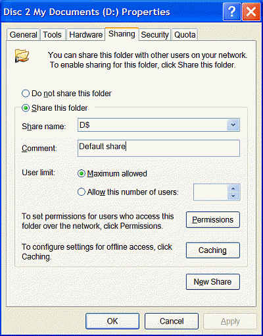
Task: Open the Hardware tab
Action: 85,35
